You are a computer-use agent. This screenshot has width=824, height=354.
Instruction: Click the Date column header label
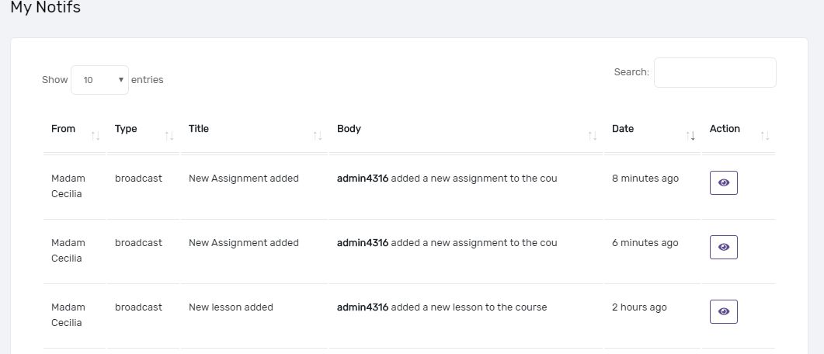pyautogui.click(x=623, y=129)
